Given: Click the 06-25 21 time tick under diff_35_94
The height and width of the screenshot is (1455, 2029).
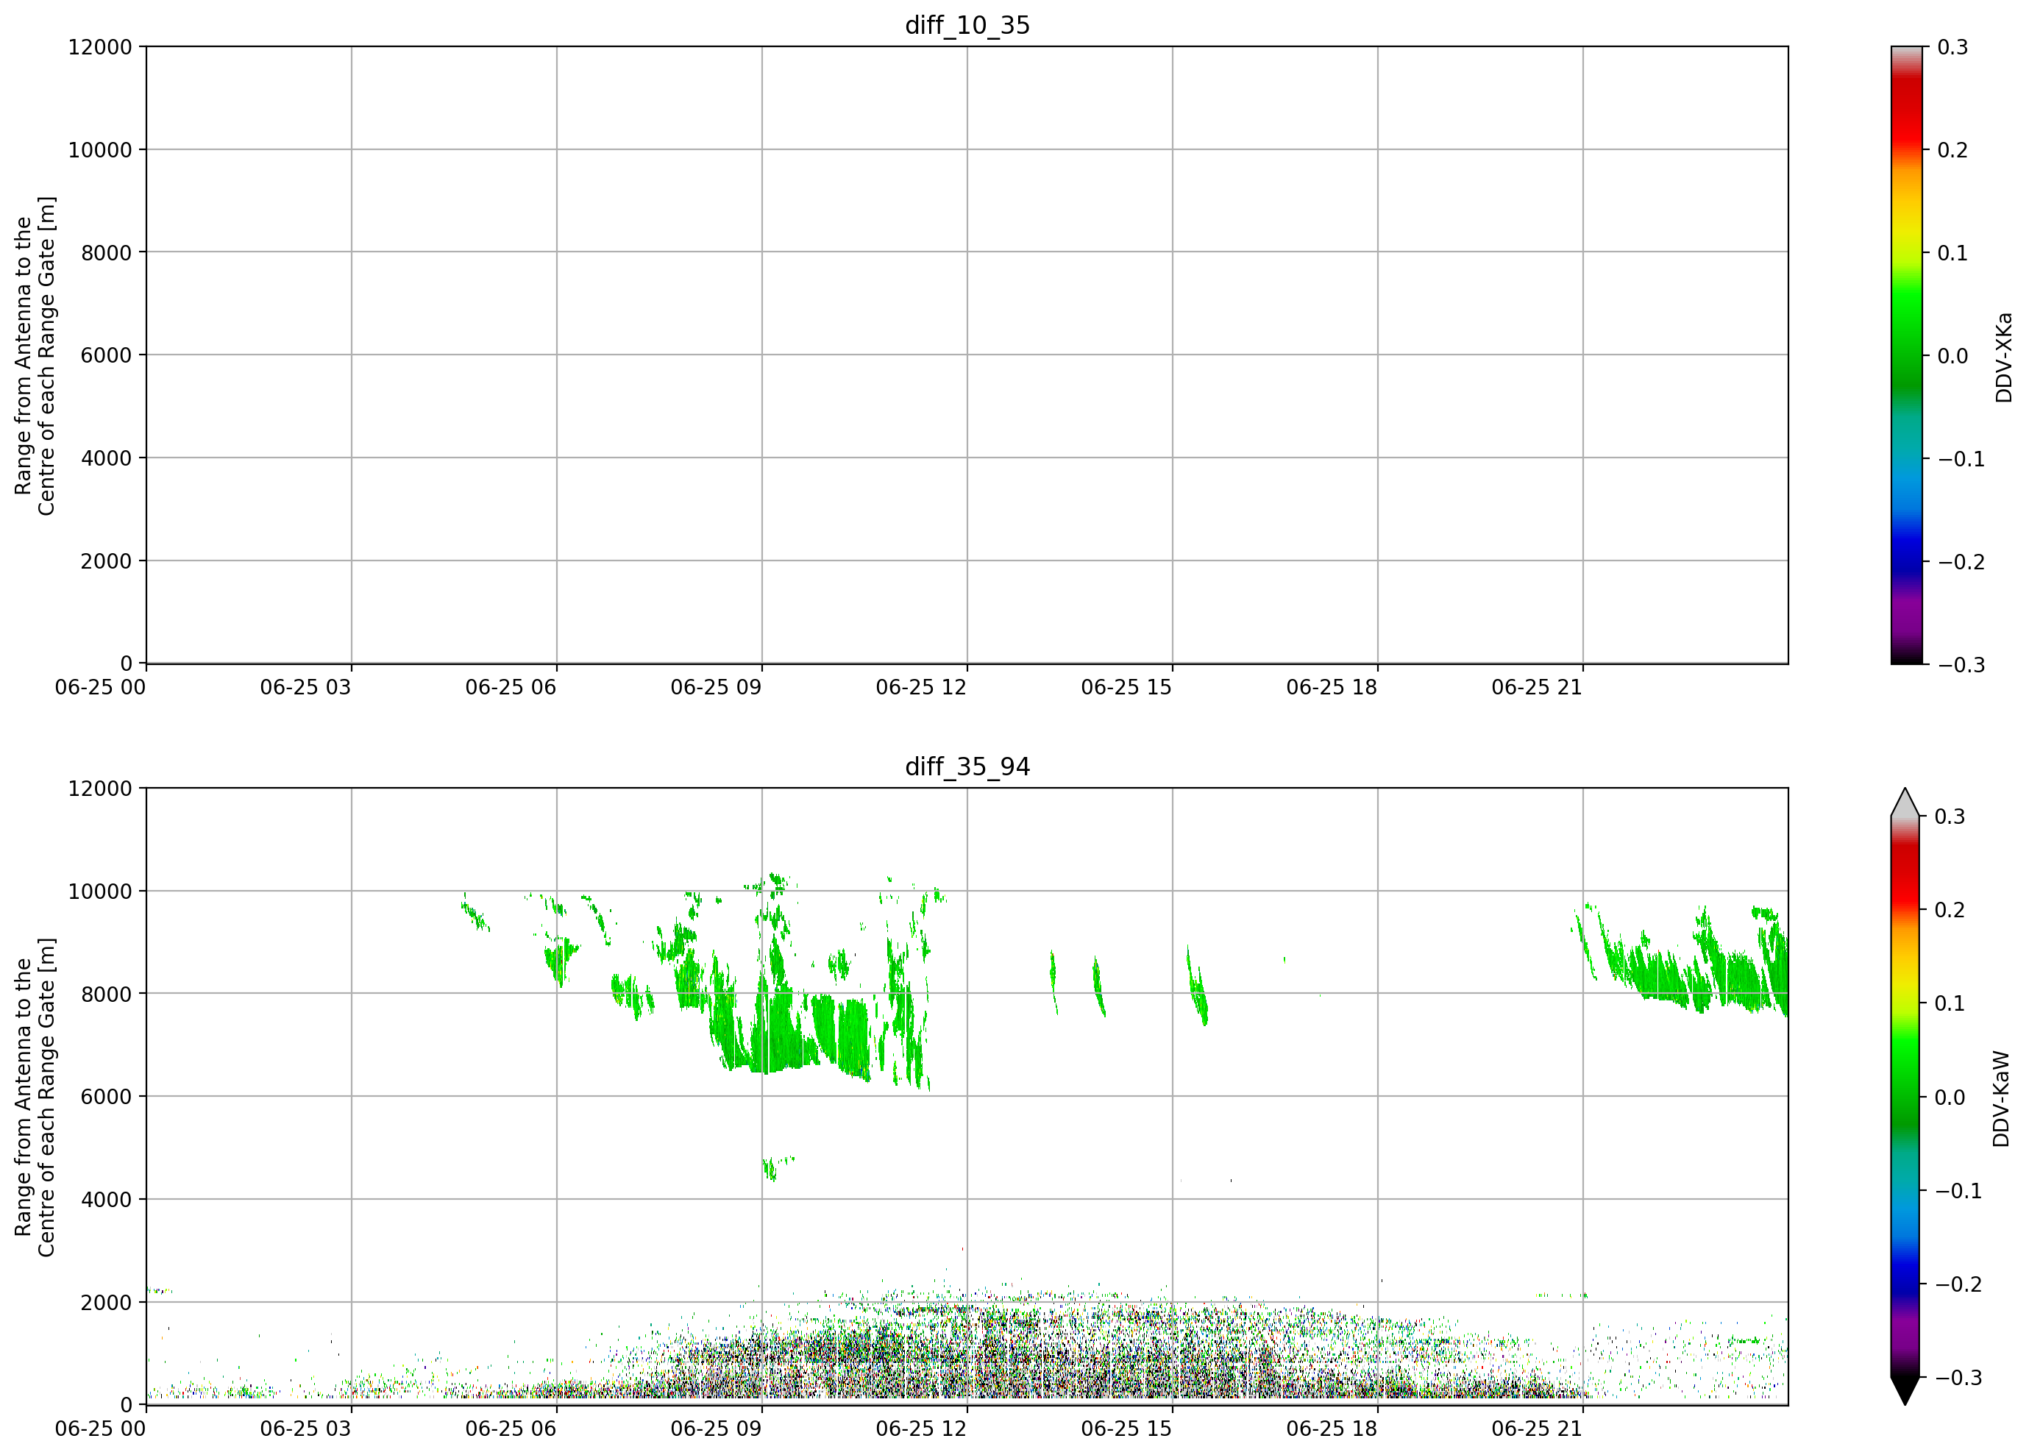Looking at the screenshot, I should coord(1537,1429).
